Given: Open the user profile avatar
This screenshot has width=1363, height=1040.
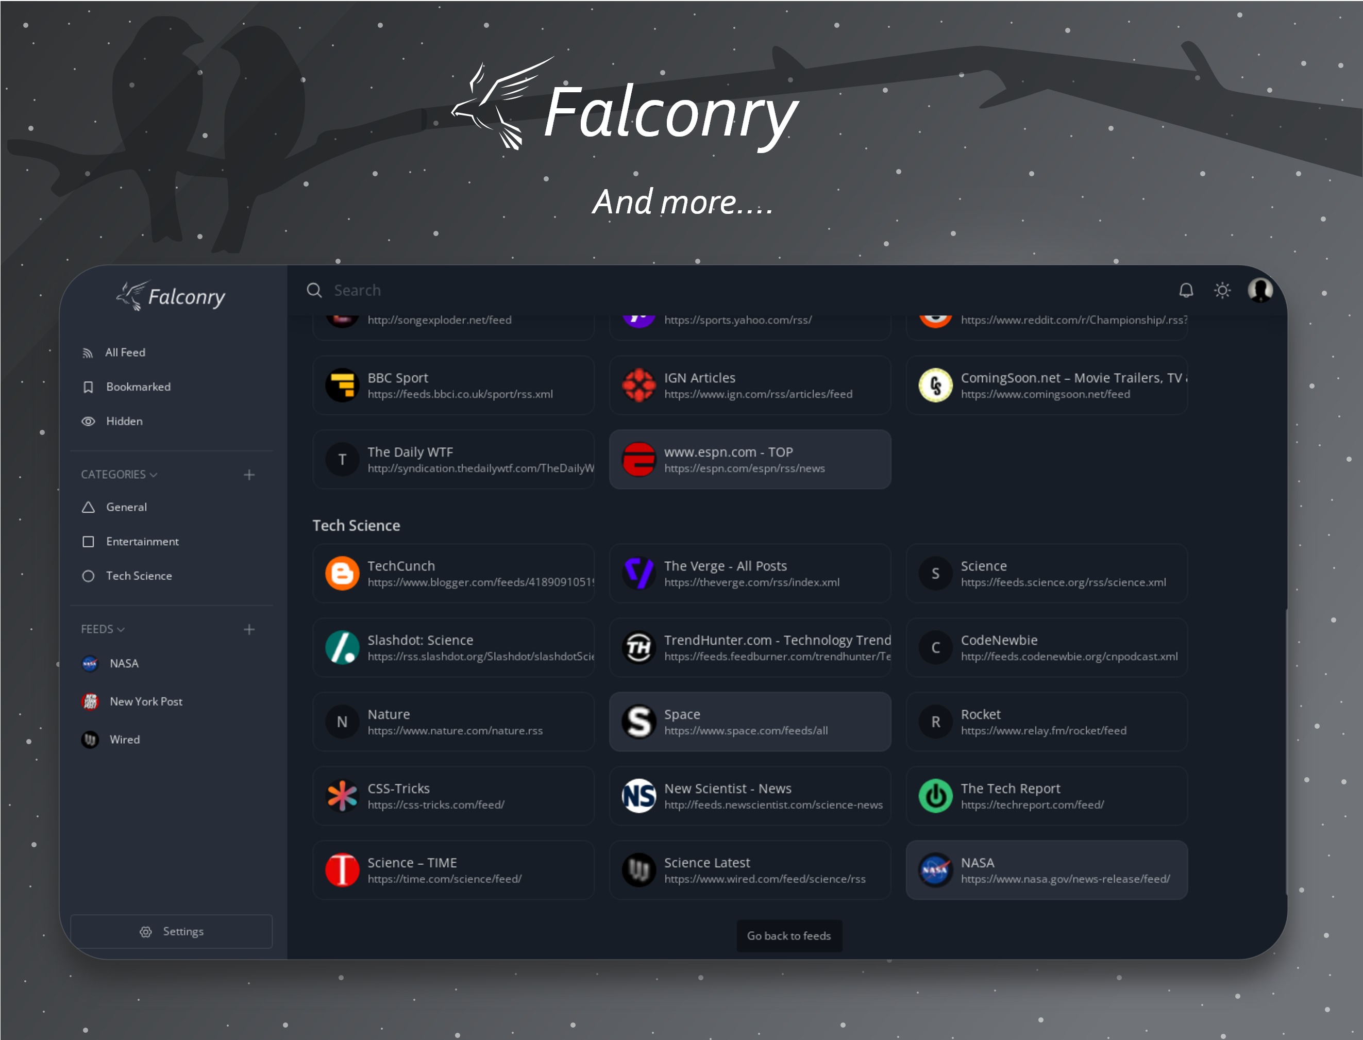Looking at the screenshot, I should click(x=1259, y=290).
